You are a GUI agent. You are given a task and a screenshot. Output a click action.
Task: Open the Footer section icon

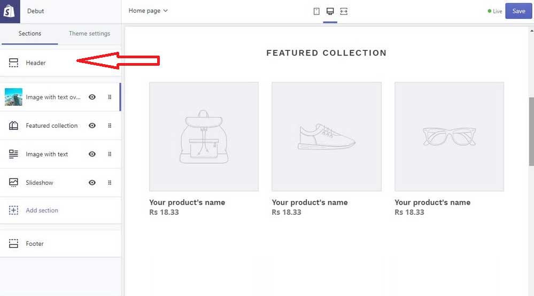tap(13, 244)
